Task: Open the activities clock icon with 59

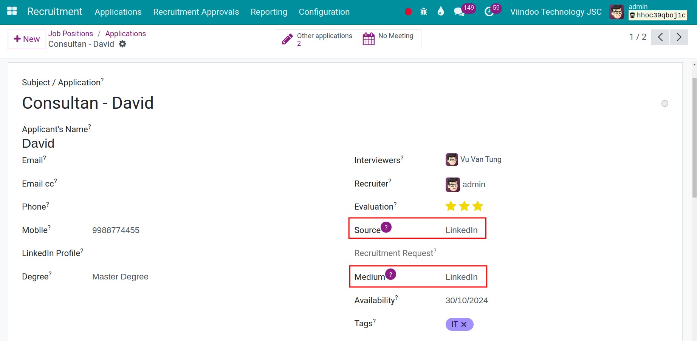Action: pyautogui.click(x=489, y=12)
